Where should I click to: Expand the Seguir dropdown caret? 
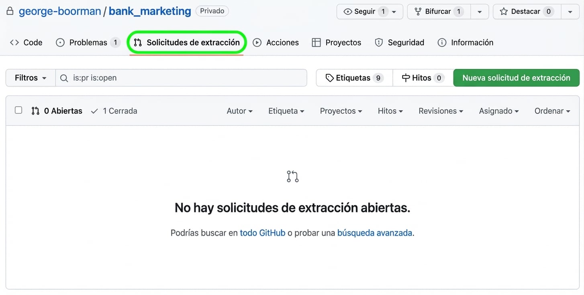point(394,12)
